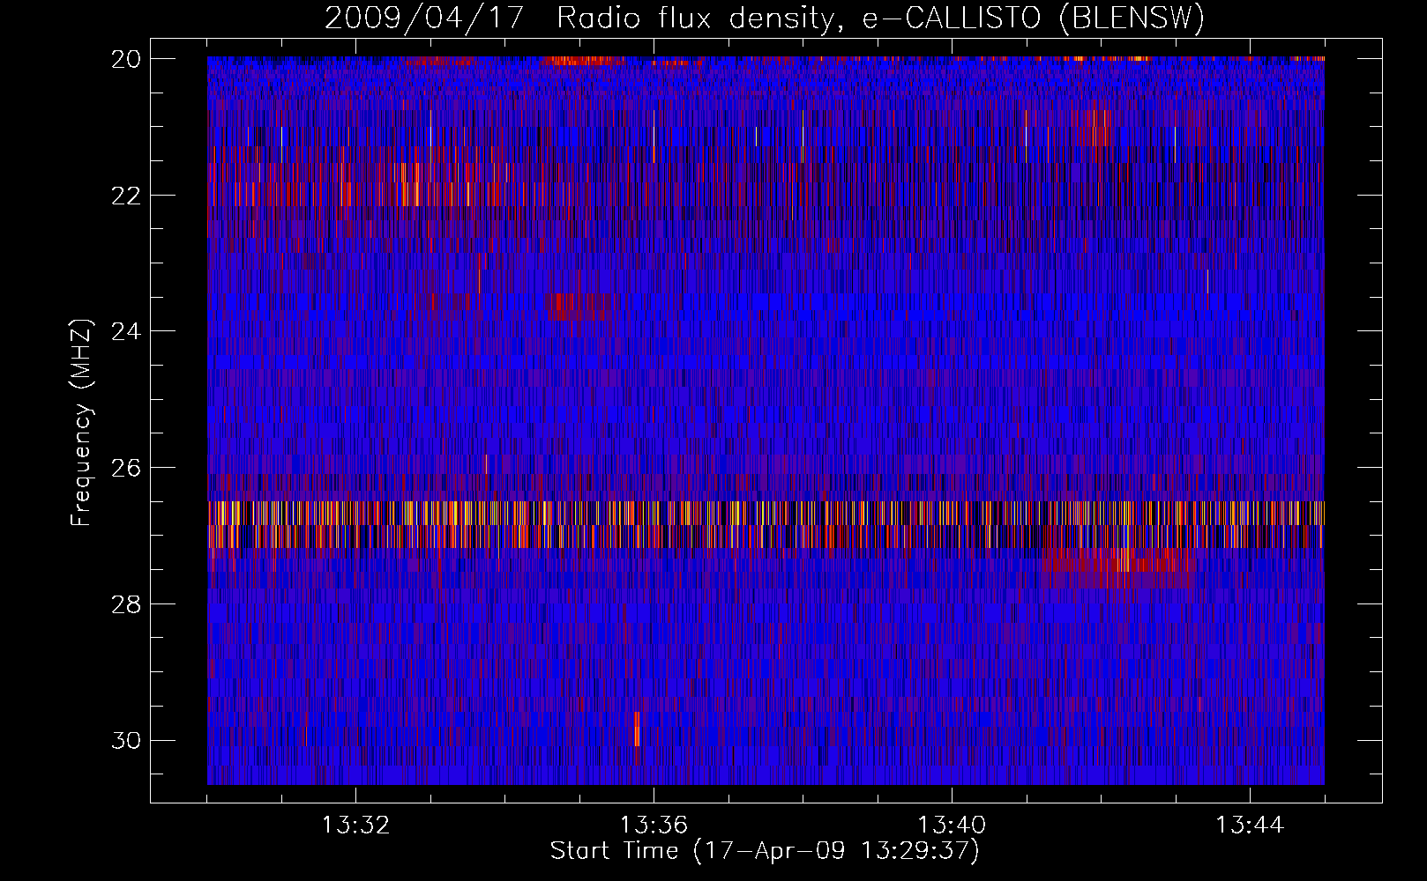Screen dimensions: 1427x881
Task: Click the 26 frequency tick label
Action: coord(126,468)
